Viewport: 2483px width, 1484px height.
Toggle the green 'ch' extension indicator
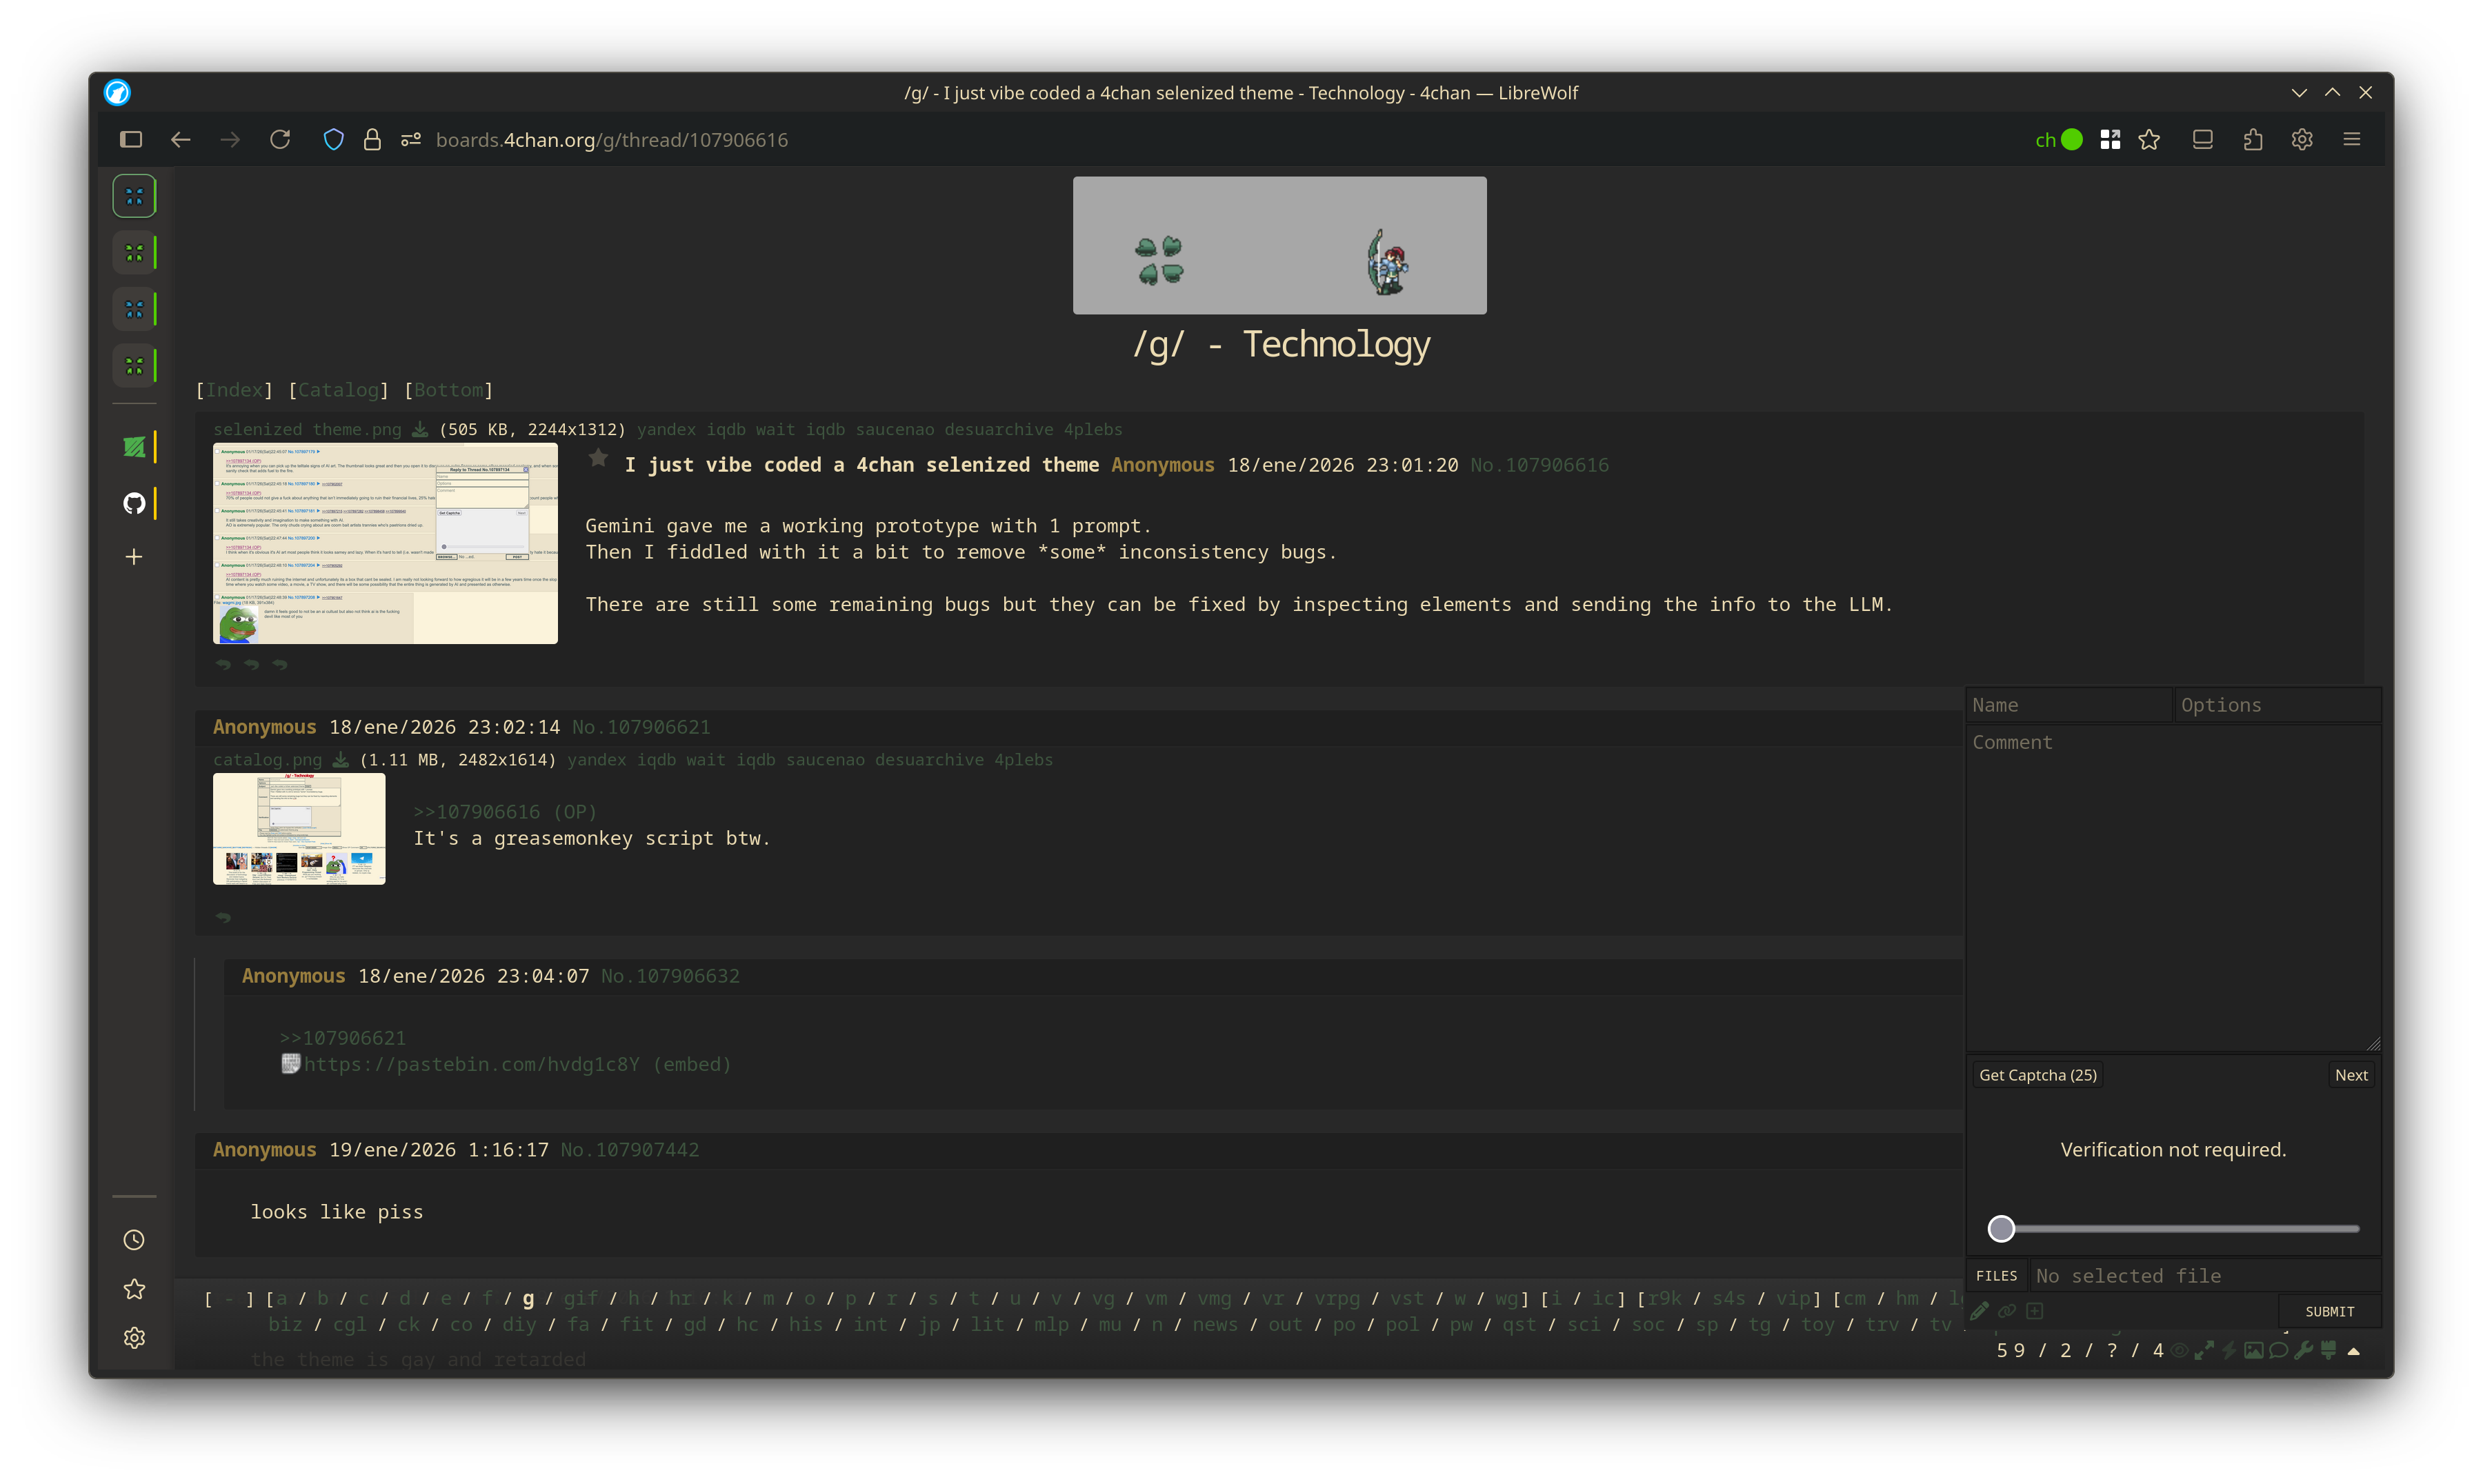click(x=2059, y=140)
